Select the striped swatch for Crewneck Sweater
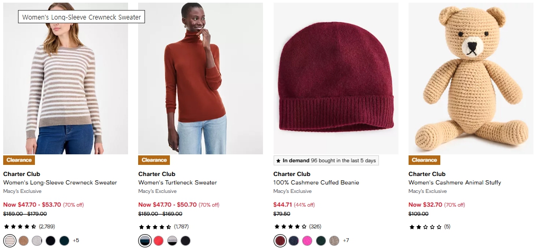Screen dimensions: 534x250 point(10,241)
